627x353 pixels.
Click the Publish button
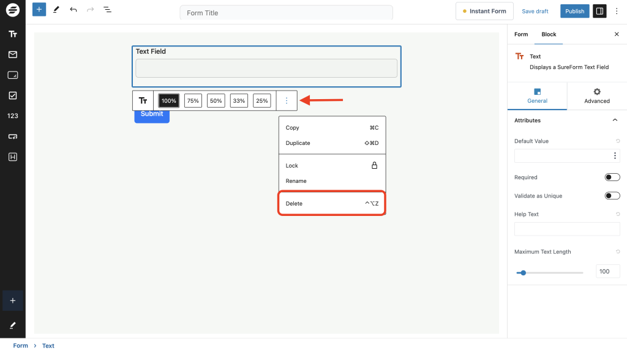pyautogui.click(x=574, y=10)
